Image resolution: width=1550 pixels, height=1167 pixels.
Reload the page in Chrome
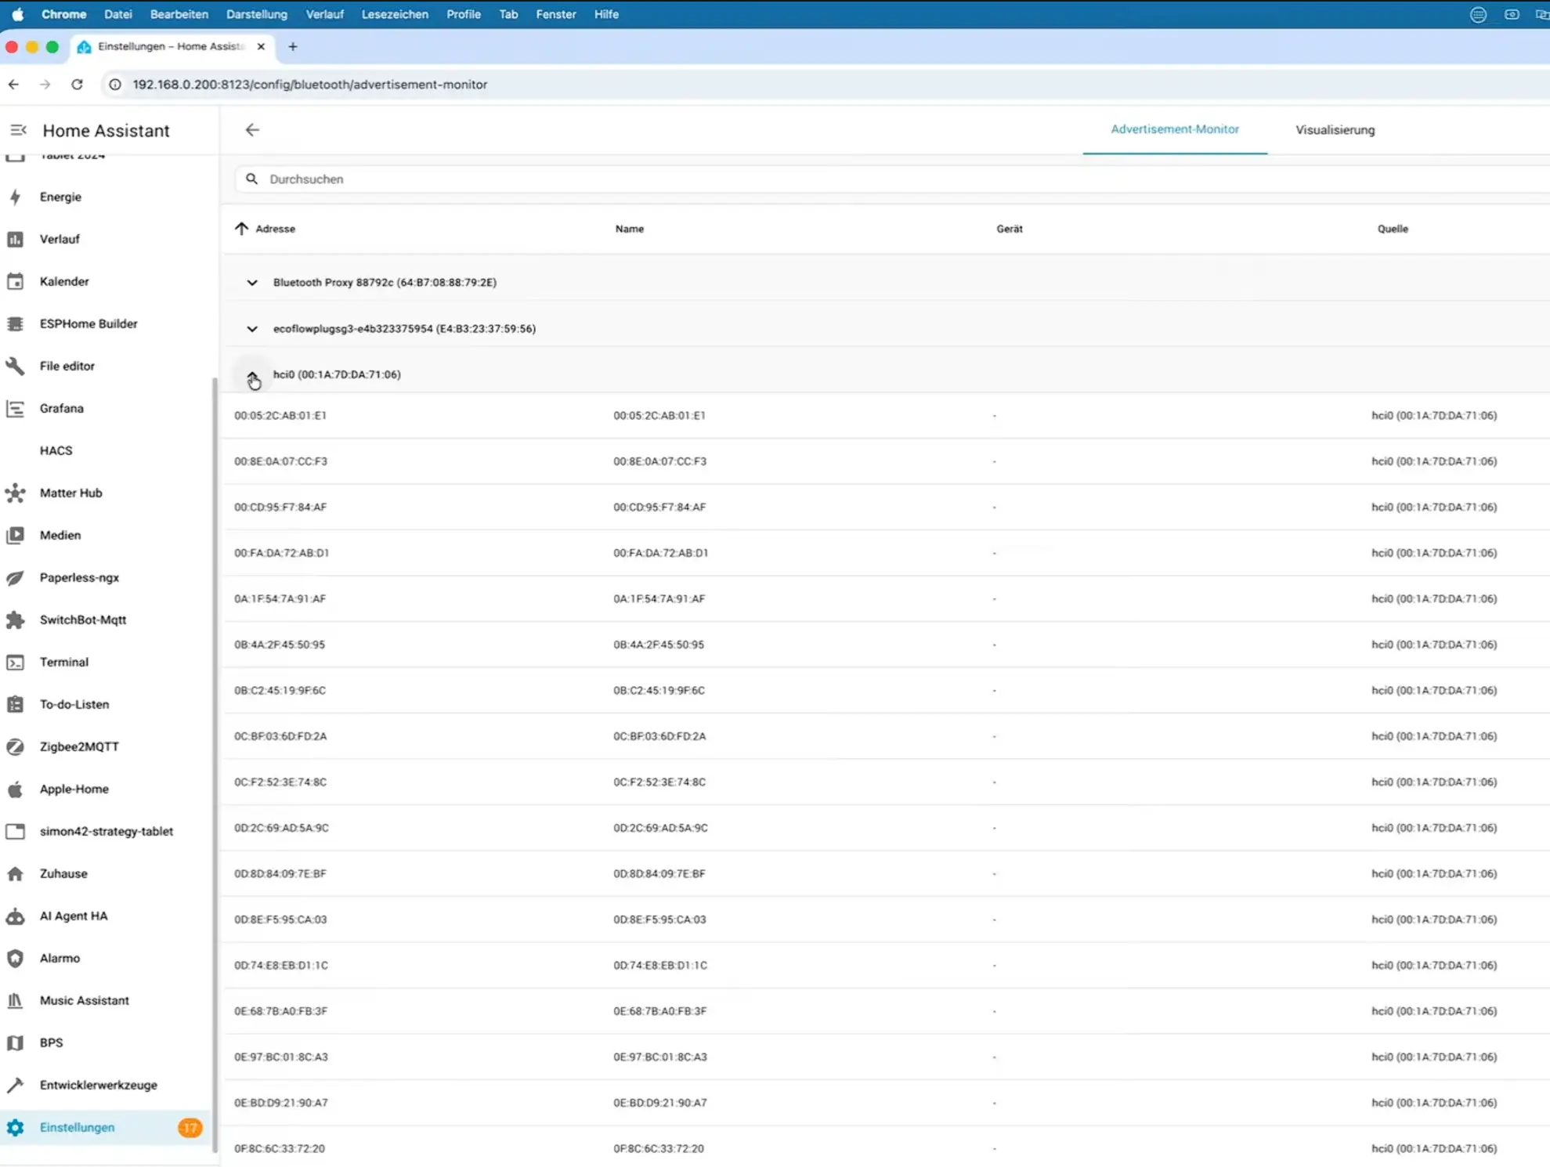pos(77,85)
